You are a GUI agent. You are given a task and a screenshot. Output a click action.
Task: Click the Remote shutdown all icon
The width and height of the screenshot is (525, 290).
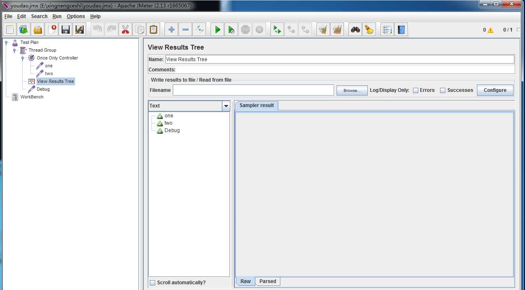(x=305, y=30)
